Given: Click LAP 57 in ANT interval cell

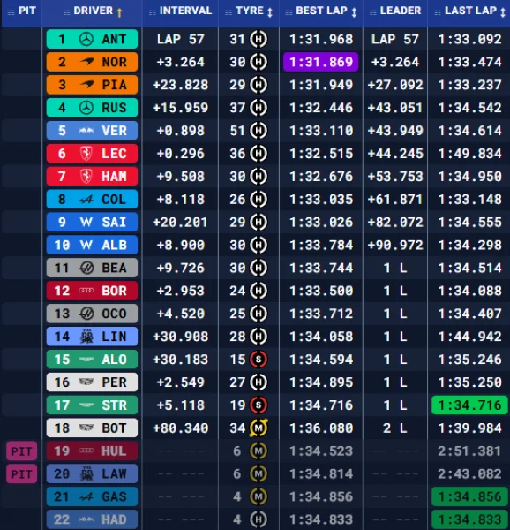Looking at the screenshot, I should tap(181, 39).
